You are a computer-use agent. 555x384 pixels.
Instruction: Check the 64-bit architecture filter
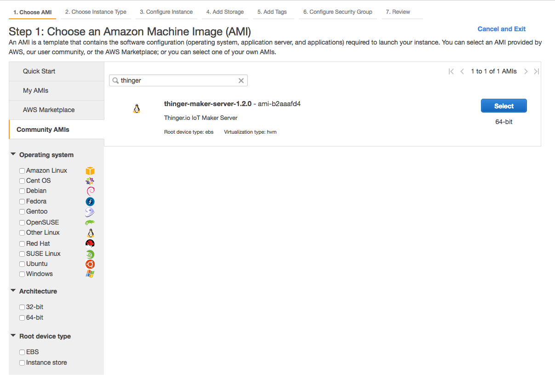click(x=22, y=318)
